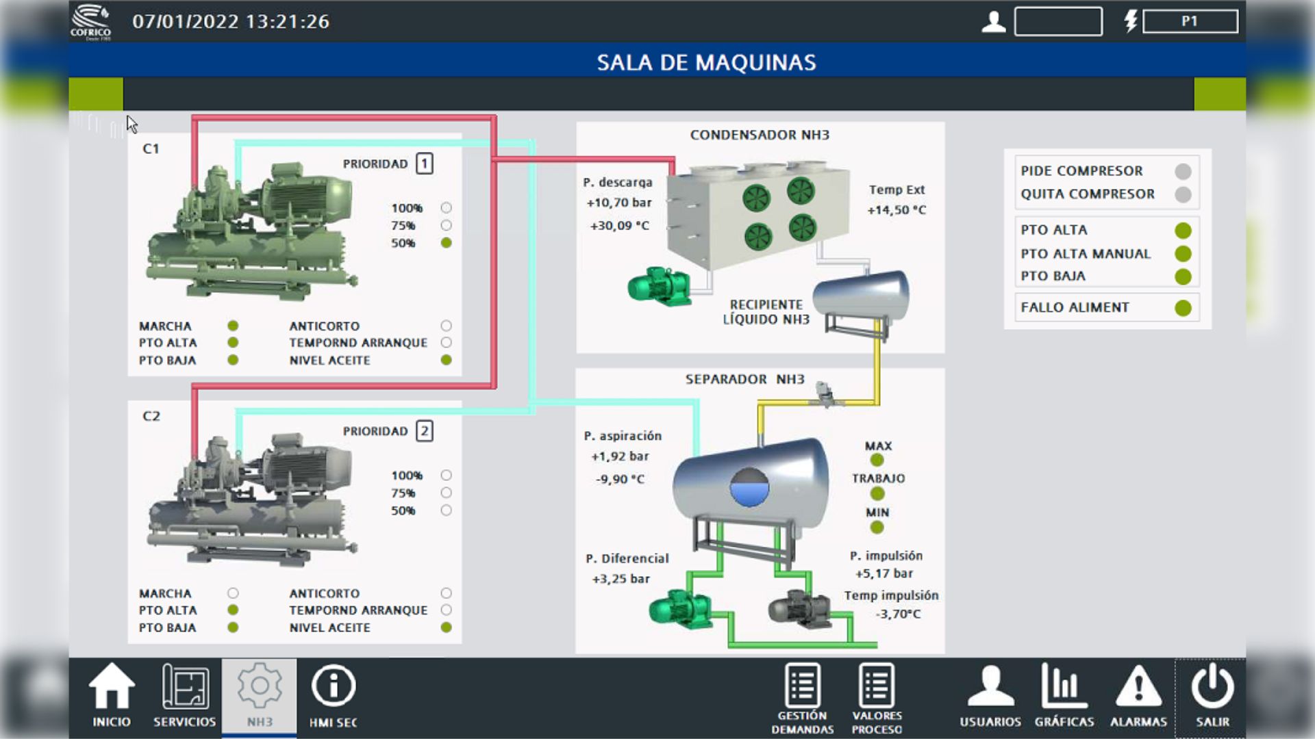1315x739 pixels.
Task: Click the C2 PRIORIDAD value box
Action: pos(425,432)
